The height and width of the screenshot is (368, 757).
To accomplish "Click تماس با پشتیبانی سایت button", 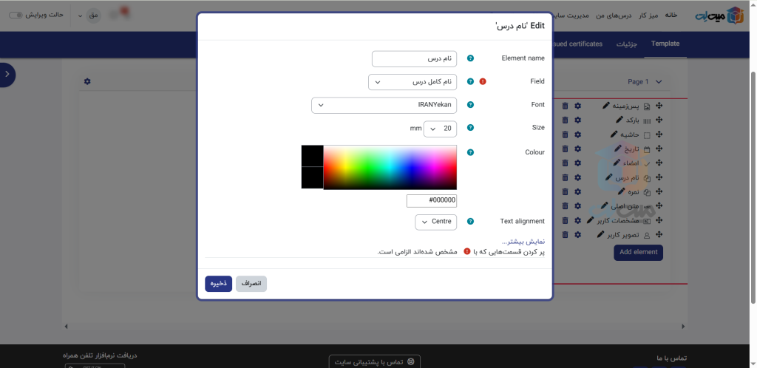I will click(375, 362).
